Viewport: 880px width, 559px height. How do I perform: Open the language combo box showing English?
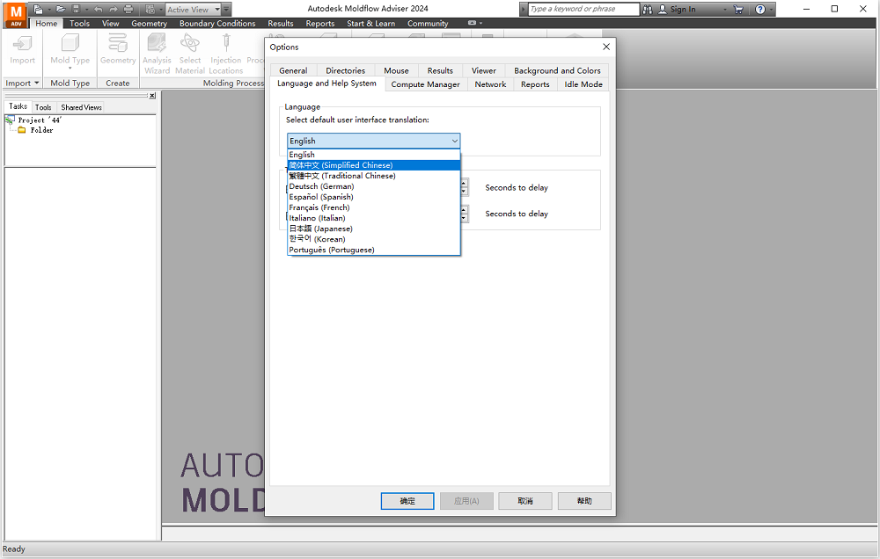coord(374,141)
